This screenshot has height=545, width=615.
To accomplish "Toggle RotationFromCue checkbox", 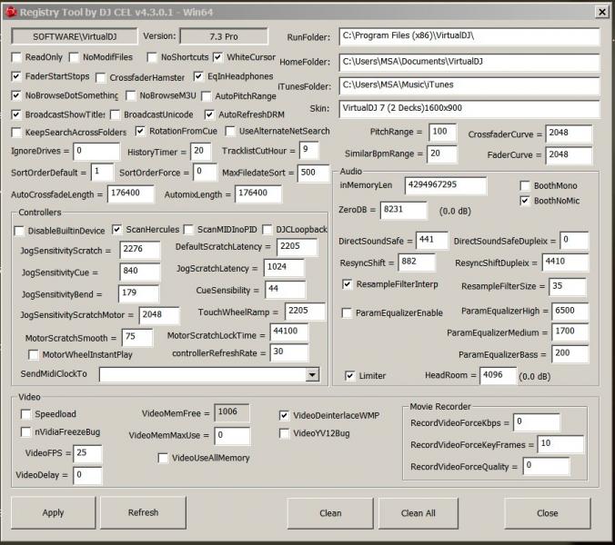I will (x=140, y=131).
